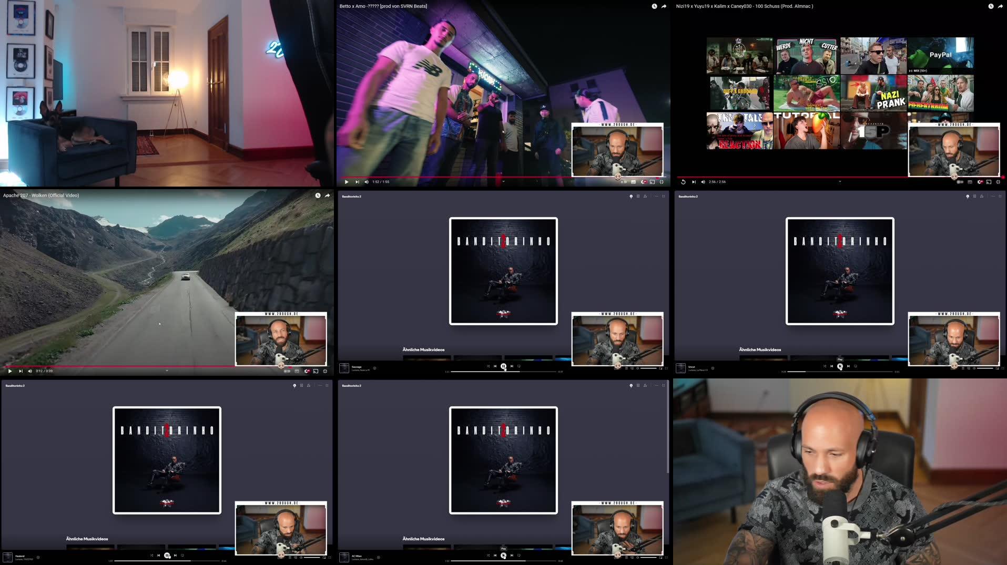Toggle shuffle in the Uncut player
The width and height of the screenshot is (1007, 565).
tap(825, 366)
